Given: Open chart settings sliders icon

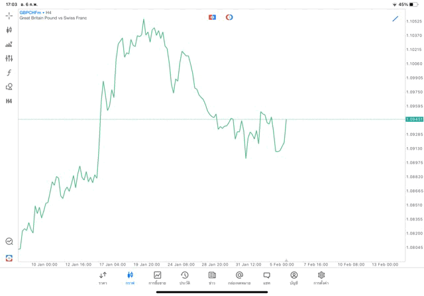Looking at the screenshot, I should pyautogui.click(x=9, y=58).
